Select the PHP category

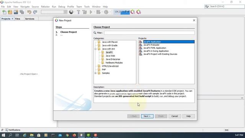click(104, 70)
